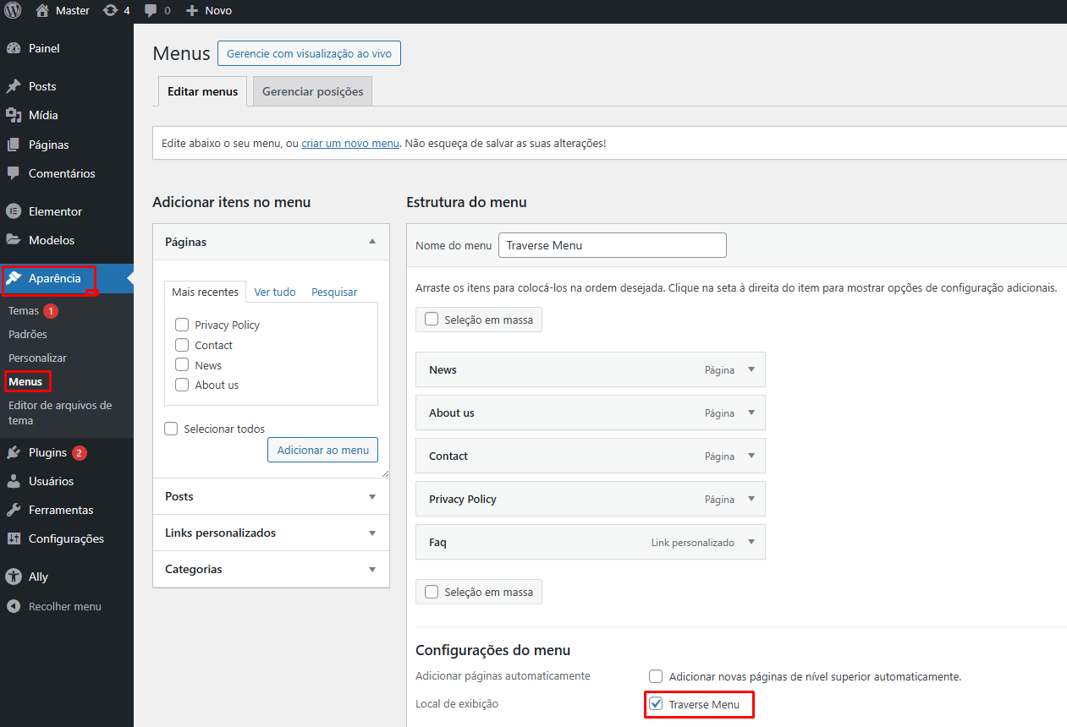Expand the Links personalizados section
The image size is (1067, 727).
click(x=271, y=533)
